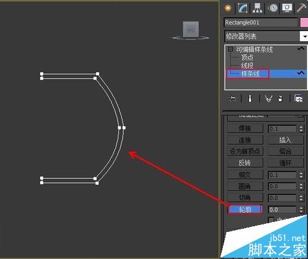Screen dimensions: 308x259
Task: Select 可编辑样条线 in the modifier stack
Action: (254, 49)
